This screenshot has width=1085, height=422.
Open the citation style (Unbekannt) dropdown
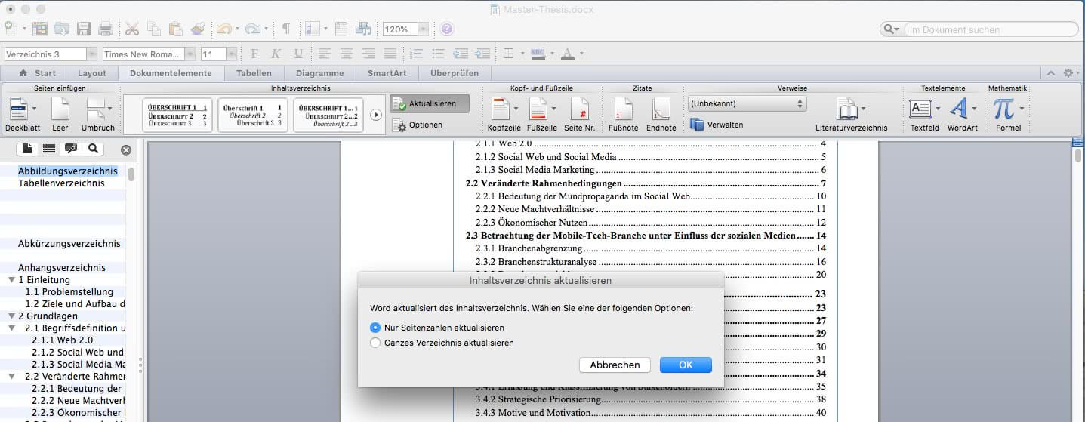tap(746, 103)
